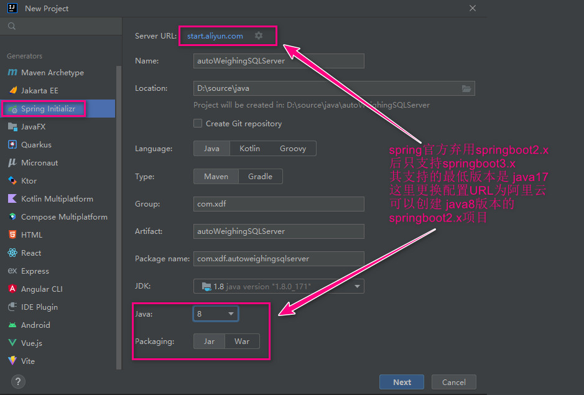
Task: Open the JDK dropdown
Action: pos(279,286)
